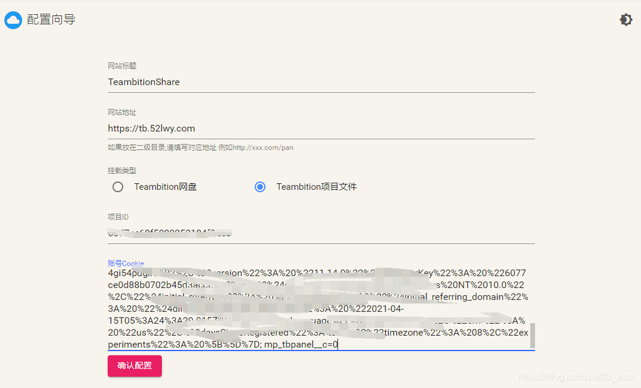Screen dimensions: 641x388
Task: Edit the 网站地址 field with https://tb.52lwy.com
Action: point(321,129)
